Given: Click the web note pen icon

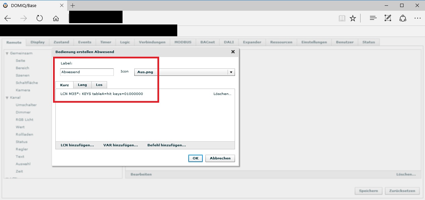Looking at the screenshot, I should [388, 18].
